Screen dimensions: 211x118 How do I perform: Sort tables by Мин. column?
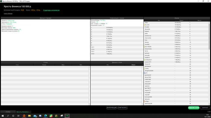coord(81,65)
